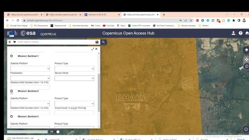Click the search panel scrollbar thumb
The image size is (249, 140).
point(99,93)
